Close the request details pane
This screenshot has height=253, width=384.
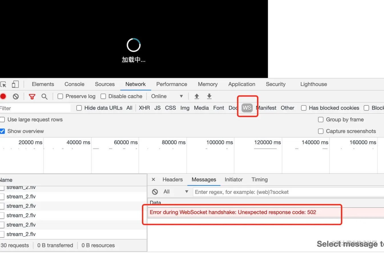153,180
